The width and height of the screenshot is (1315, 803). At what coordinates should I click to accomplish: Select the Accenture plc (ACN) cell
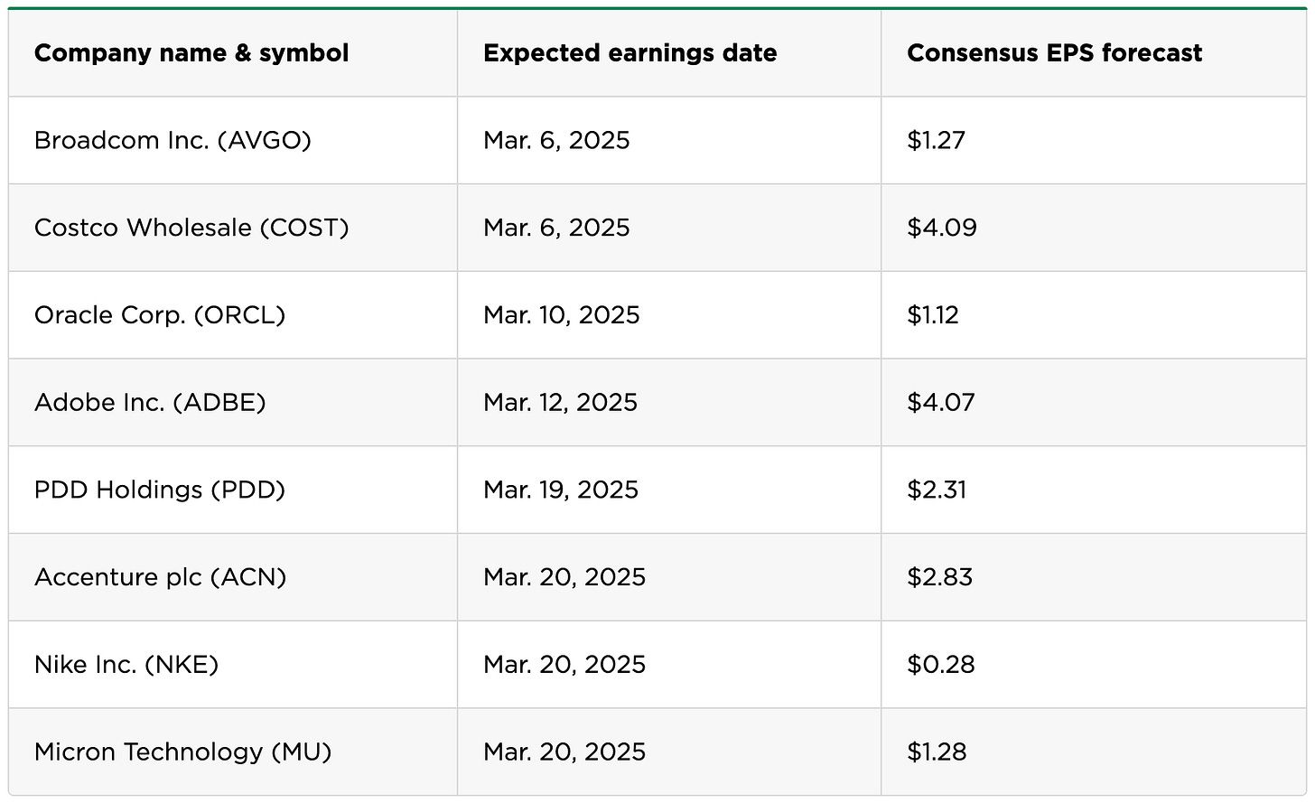pyautogui.click(x=160, y=577)
